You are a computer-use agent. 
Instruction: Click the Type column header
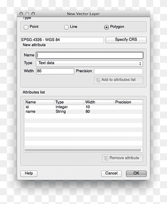[69, 102]
